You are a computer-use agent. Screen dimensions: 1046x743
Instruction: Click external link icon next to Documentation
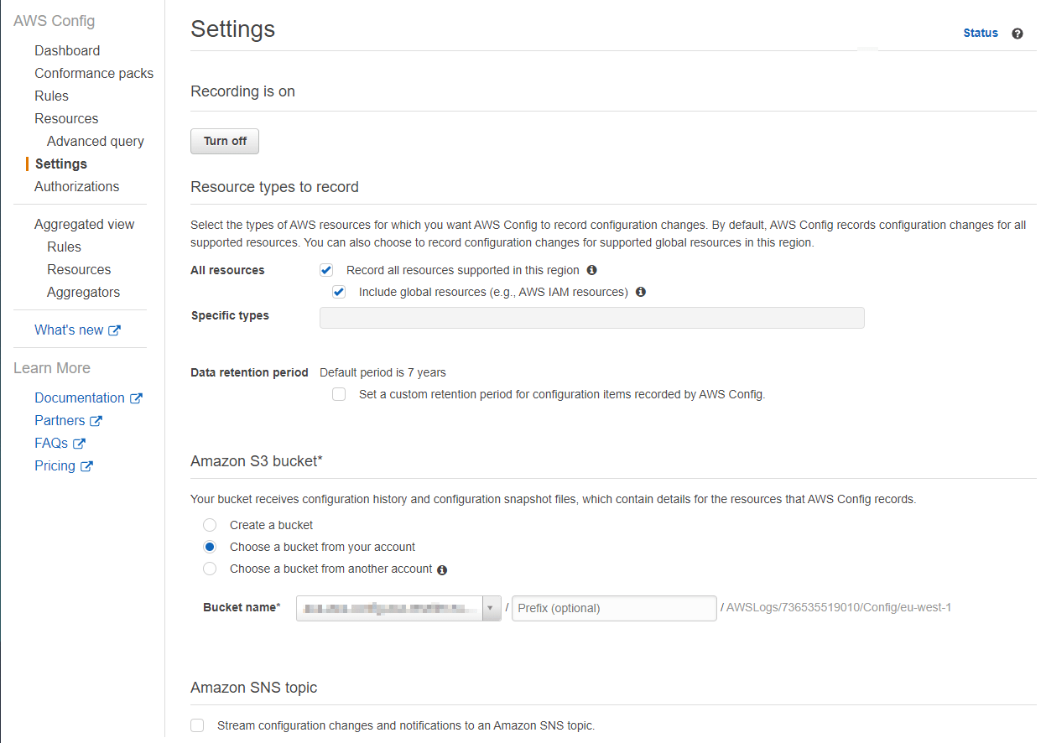click(x=136, y=398)
